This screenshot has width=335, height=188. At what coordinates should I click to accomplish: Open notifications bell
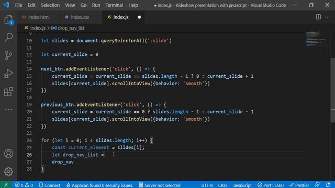pyautogui.click(x=328, y=185)
